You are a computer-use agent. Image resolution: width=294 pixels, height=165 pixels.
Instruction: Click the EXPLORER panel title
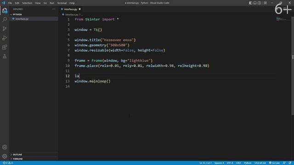[17, 9]
